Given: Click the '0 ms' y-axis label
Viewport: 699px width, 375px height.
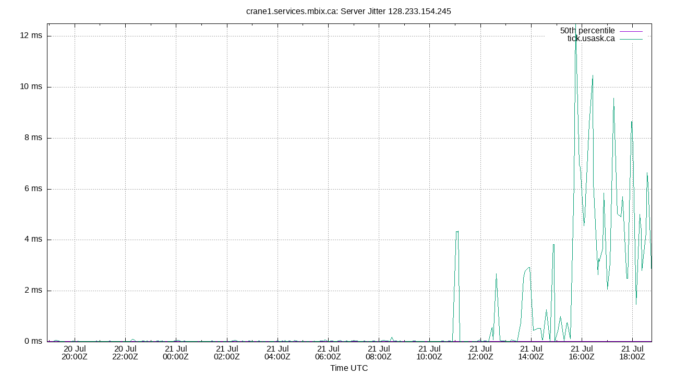Looking at the screenshot, I should 33,341.
